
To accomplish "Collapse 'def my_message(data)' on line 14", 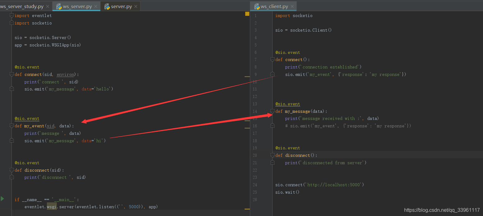I will (x=273, y=111).
